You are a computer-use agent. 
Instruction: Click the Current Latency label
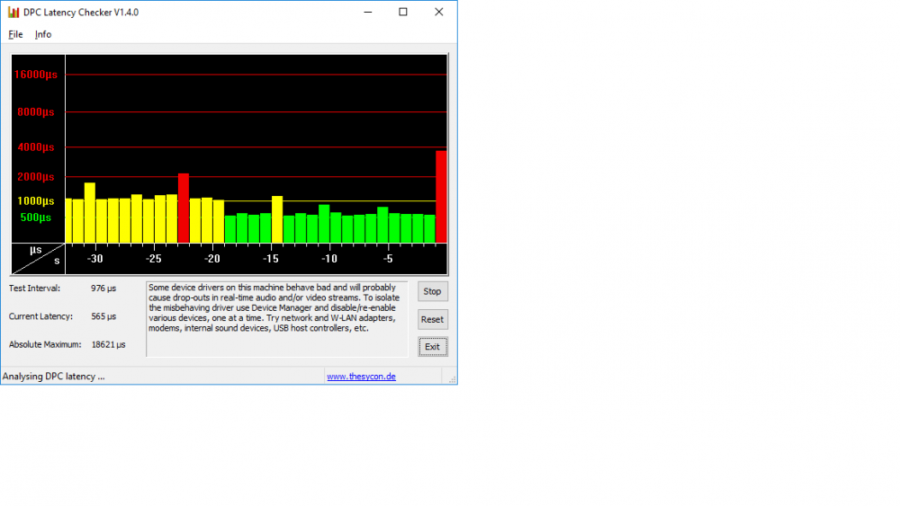[40, 316]
